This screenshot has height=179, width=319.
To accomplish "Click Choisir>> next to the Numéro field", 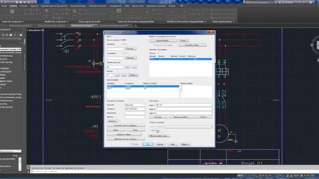I will click(x=133, y=75).
